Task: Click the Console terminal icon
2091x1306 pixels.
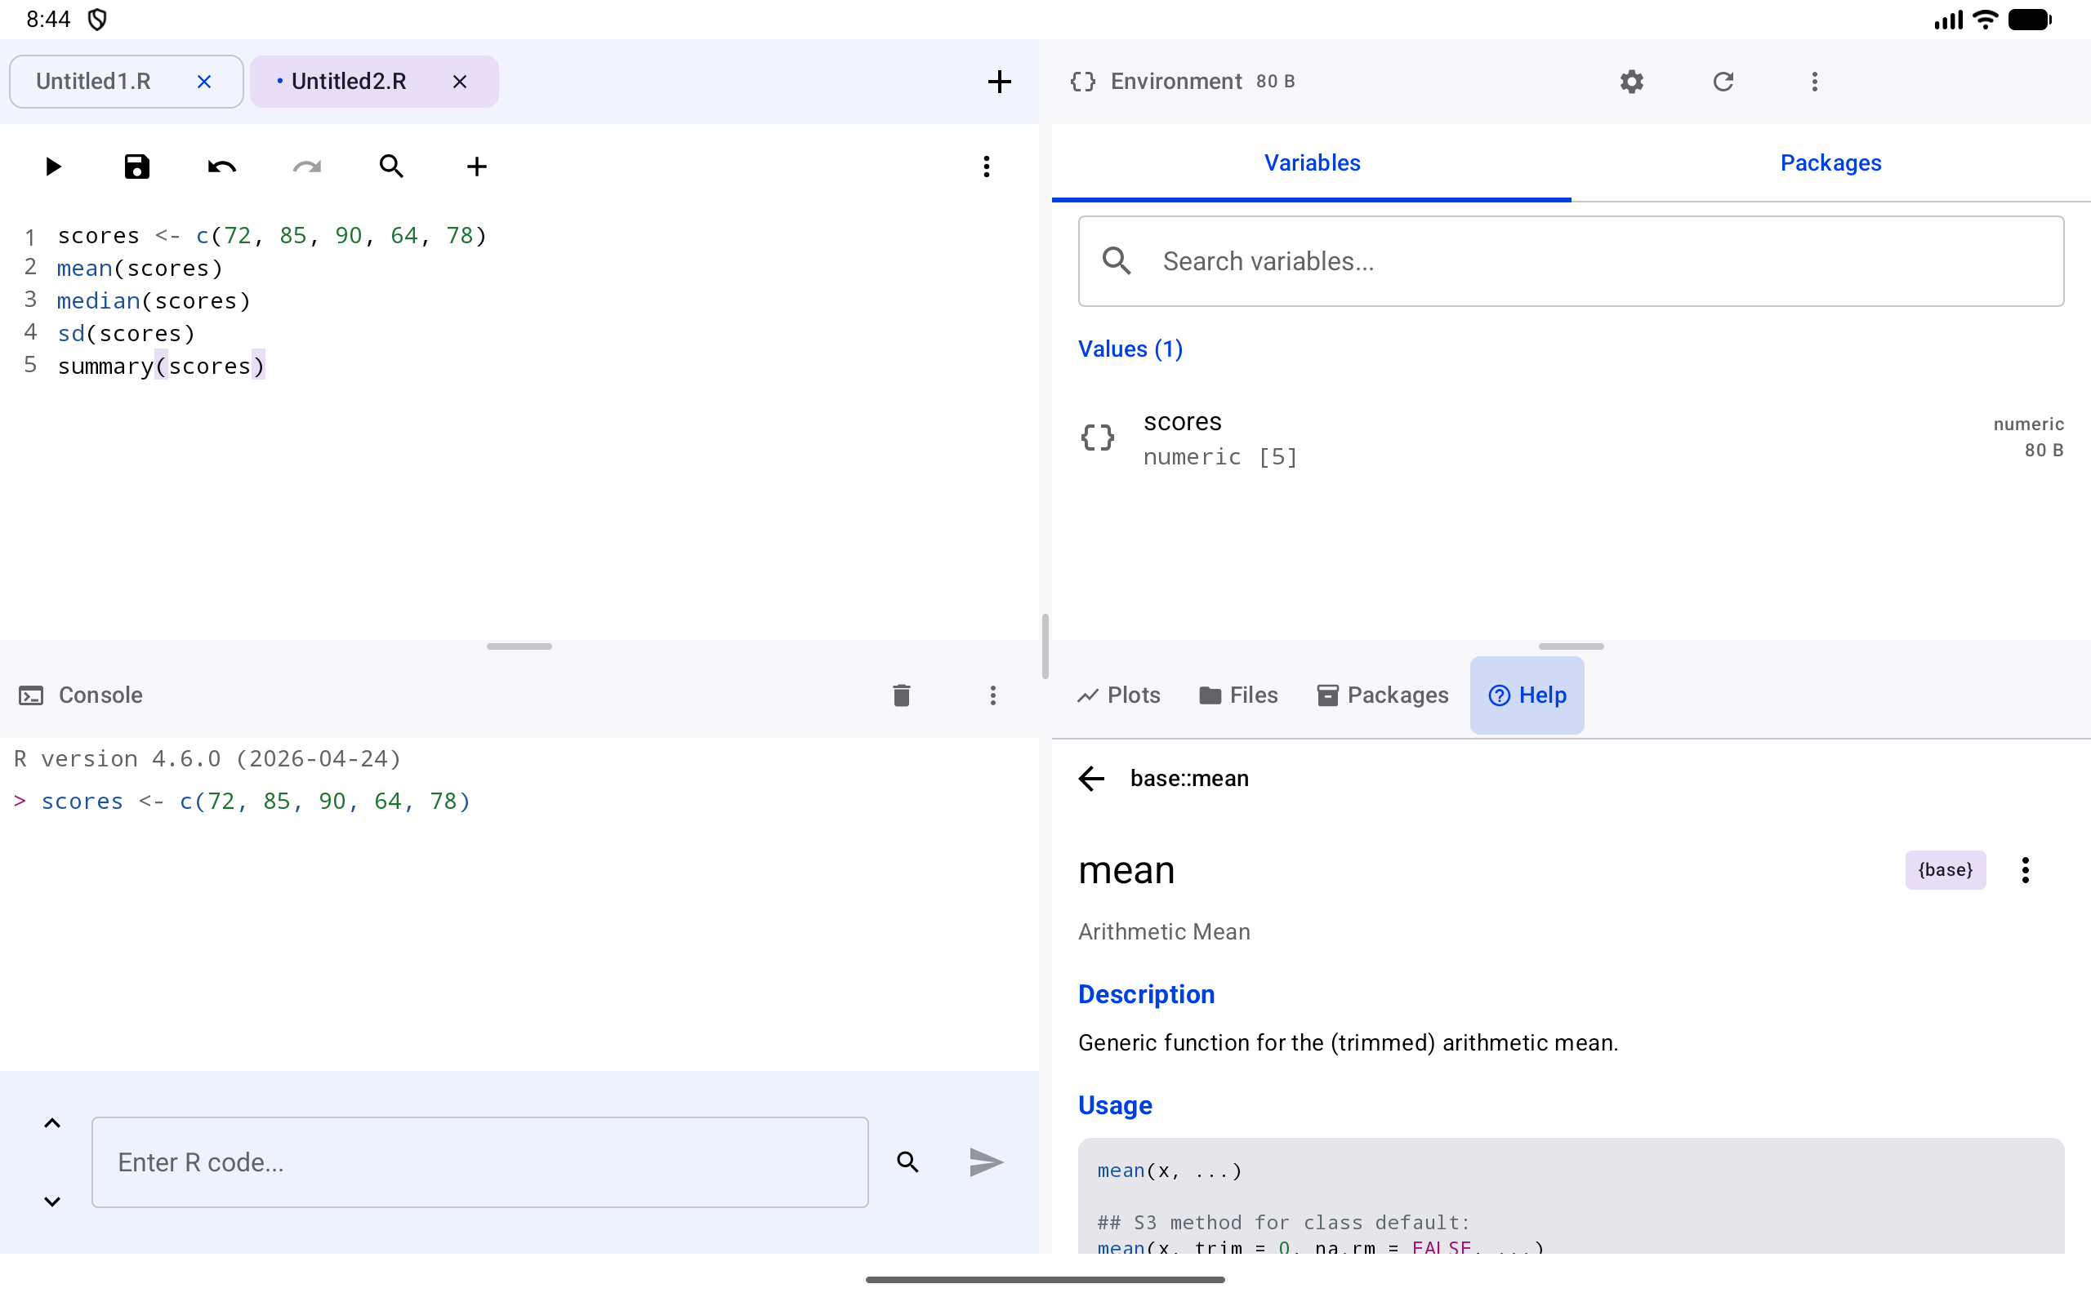Action: click(31, 695)
